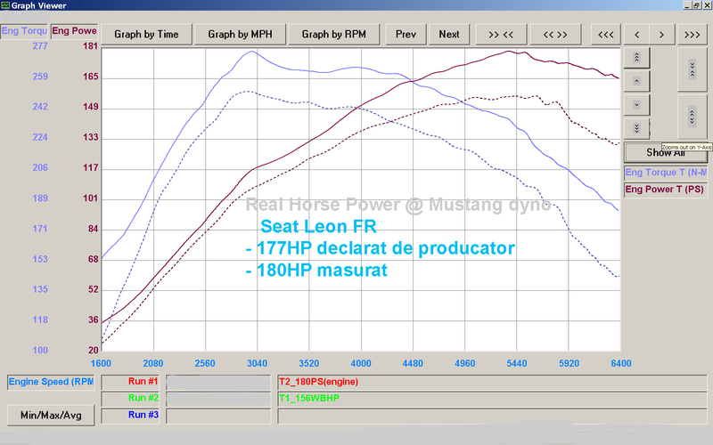Image resolution: width=713 pixels, height=445 pixels.
Task: Click the <<< fast shift-left button
Action: coord(606,35)
